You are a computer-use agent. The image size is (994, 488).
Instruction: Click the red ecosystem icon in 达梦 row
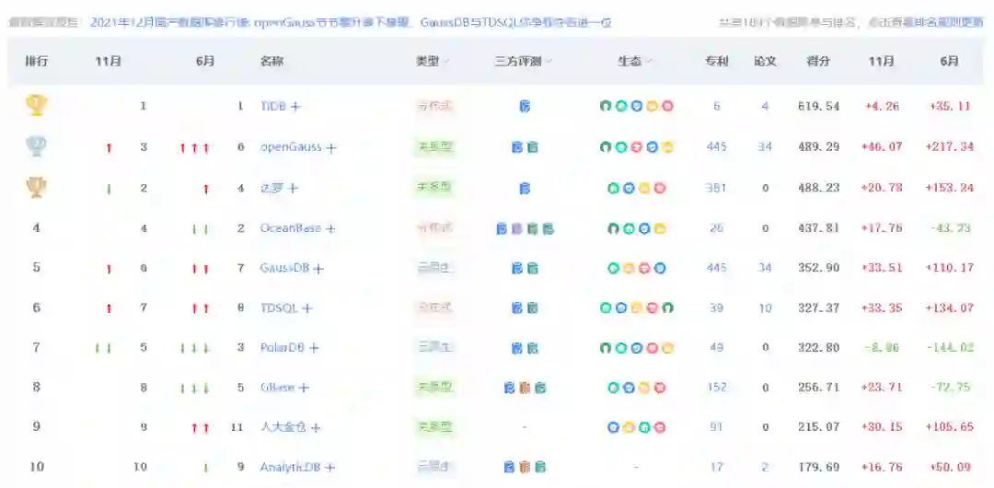(x=659, y=189)
